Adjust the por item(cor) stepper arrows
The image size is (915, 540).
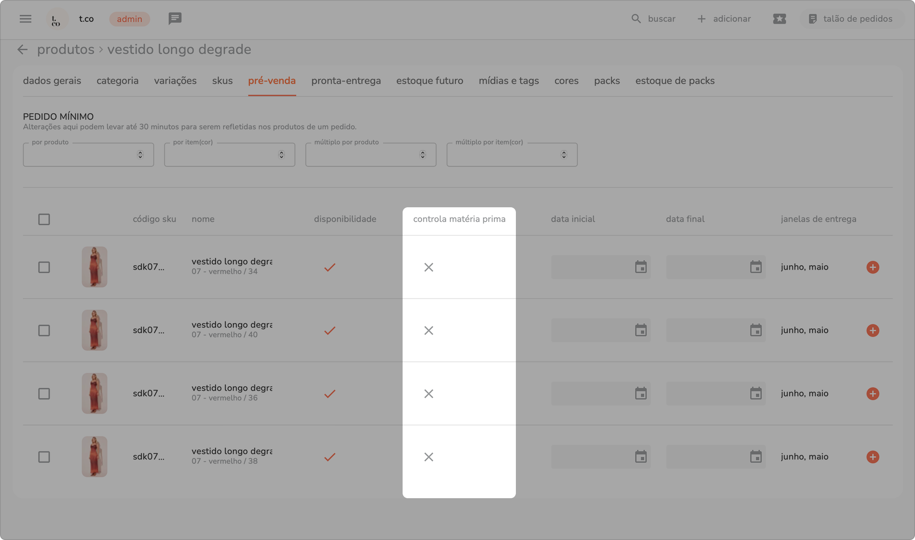(x=281, y=155)
